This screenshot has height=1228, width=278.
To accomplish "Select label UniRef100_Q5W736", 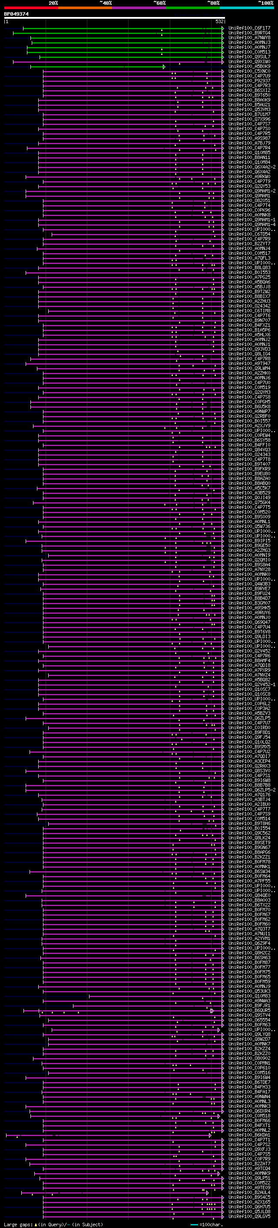I will [x=249, y=526].
